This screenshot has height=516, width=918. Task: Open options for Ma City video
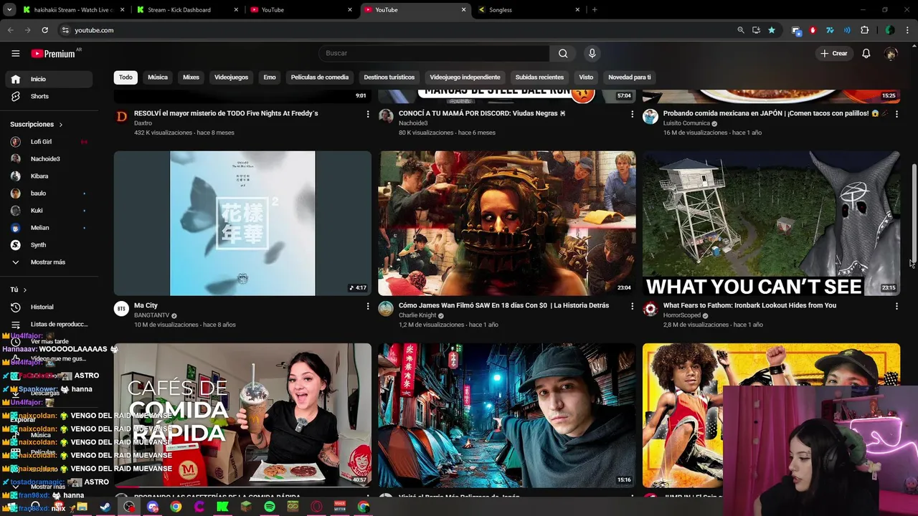point(368,306)
